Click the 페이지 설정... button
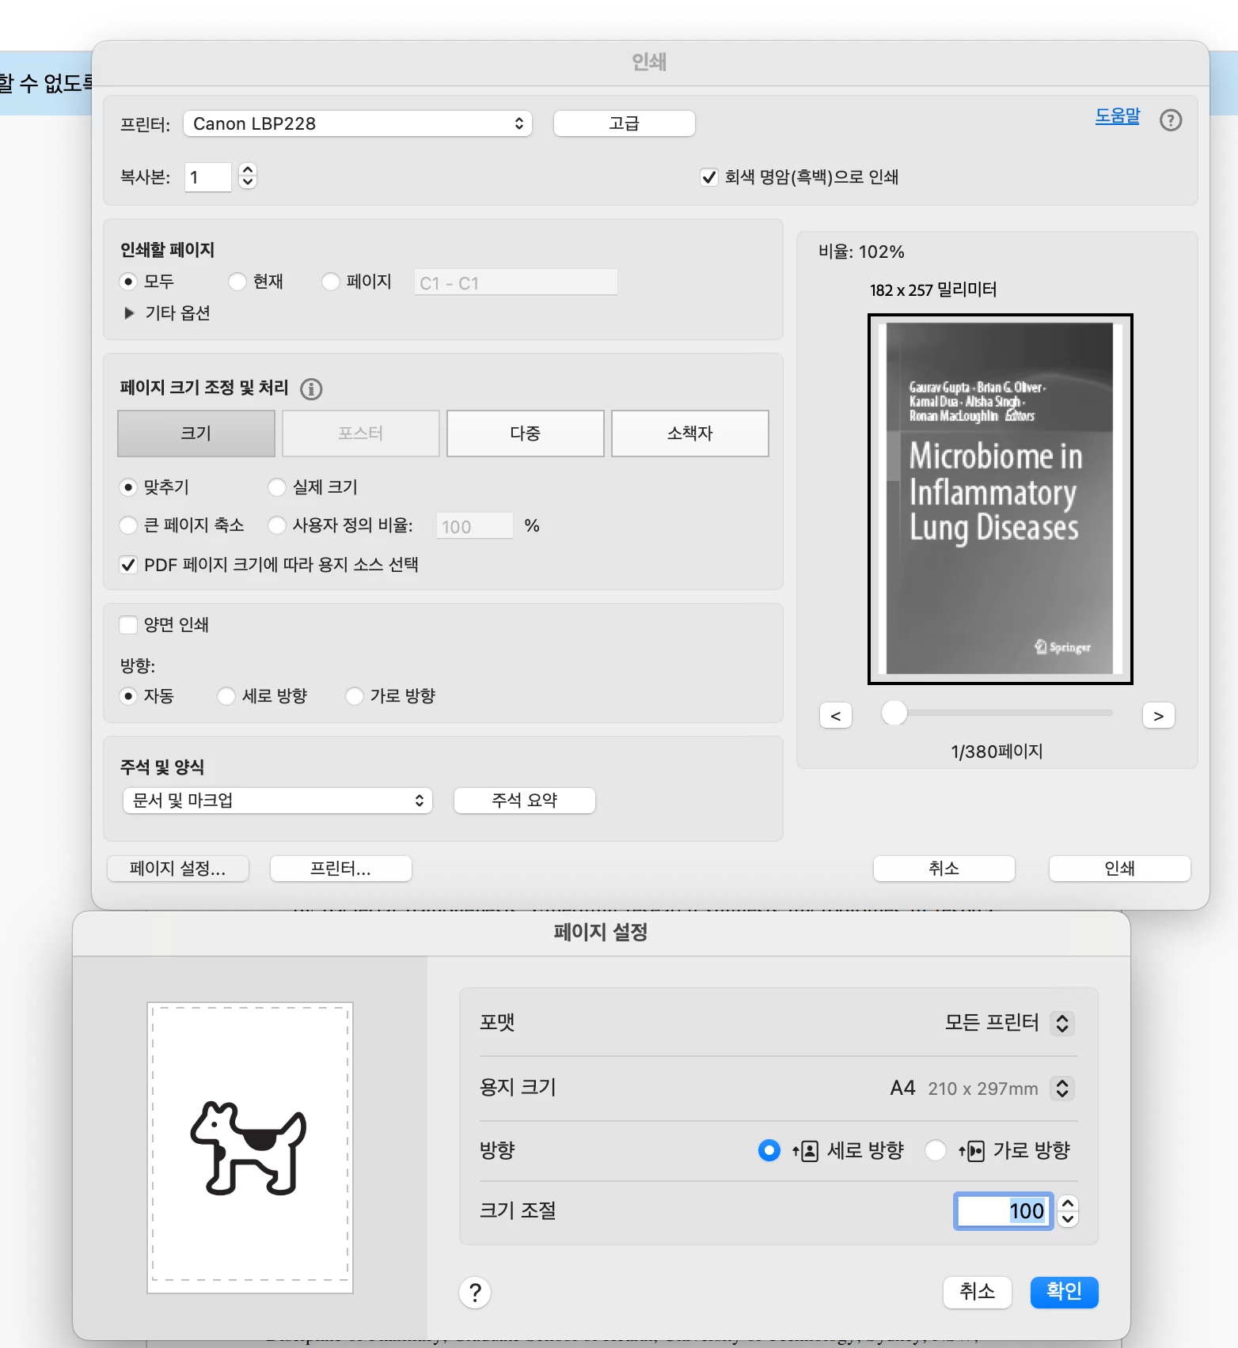Screen dimensions: 1238x1348 (x=178, y=869)
